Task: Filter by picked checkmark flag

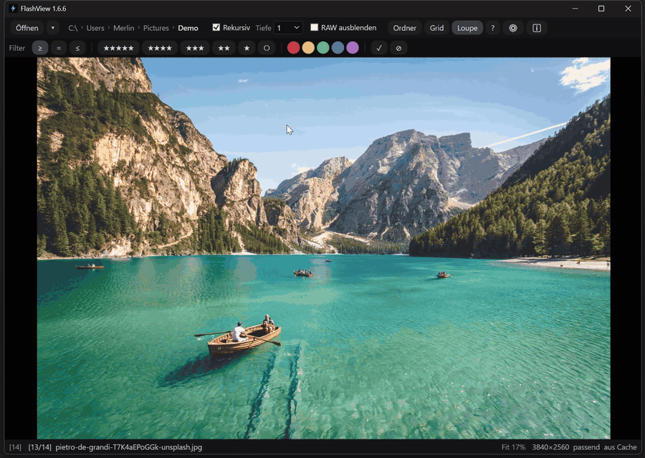Action: point(379,48)
